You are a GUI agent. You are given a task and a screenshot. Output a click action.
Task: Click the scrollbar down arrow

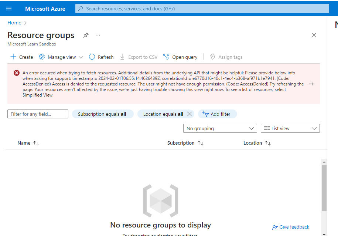(324, 234)
